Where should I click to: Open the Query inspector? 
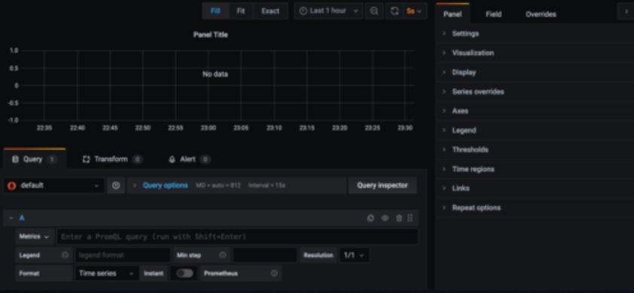point(383,186)
